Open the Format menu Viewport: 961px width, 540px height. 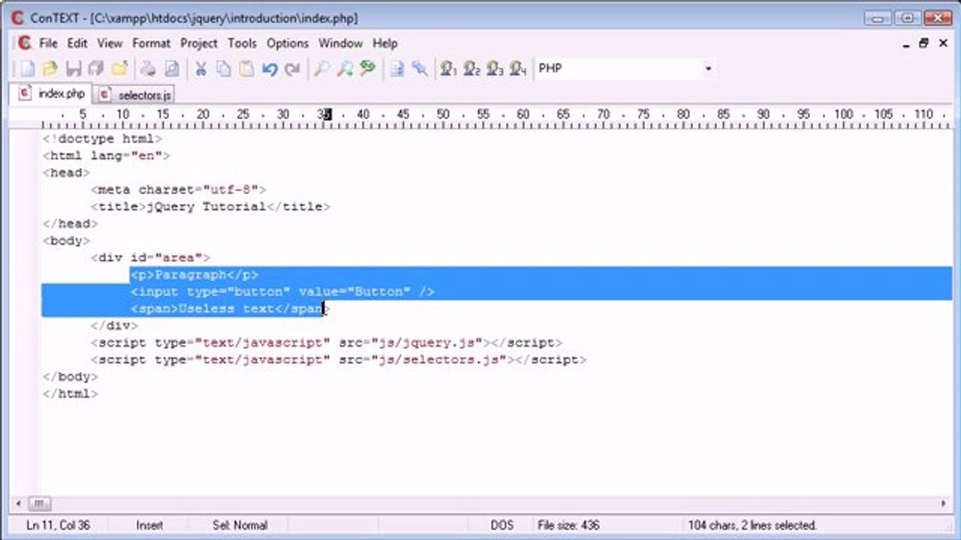(152, 43)
